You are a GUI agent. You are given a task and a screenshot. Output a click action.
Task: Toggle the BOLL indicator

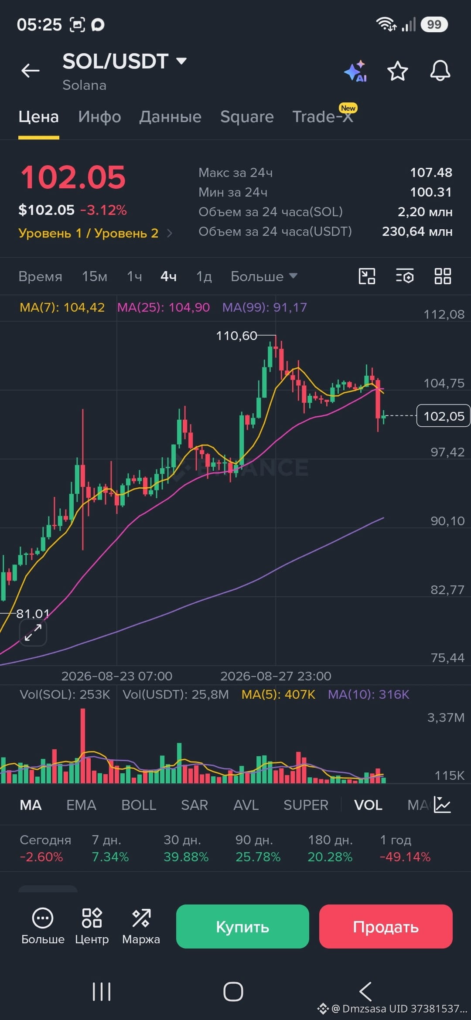[139, 805]
